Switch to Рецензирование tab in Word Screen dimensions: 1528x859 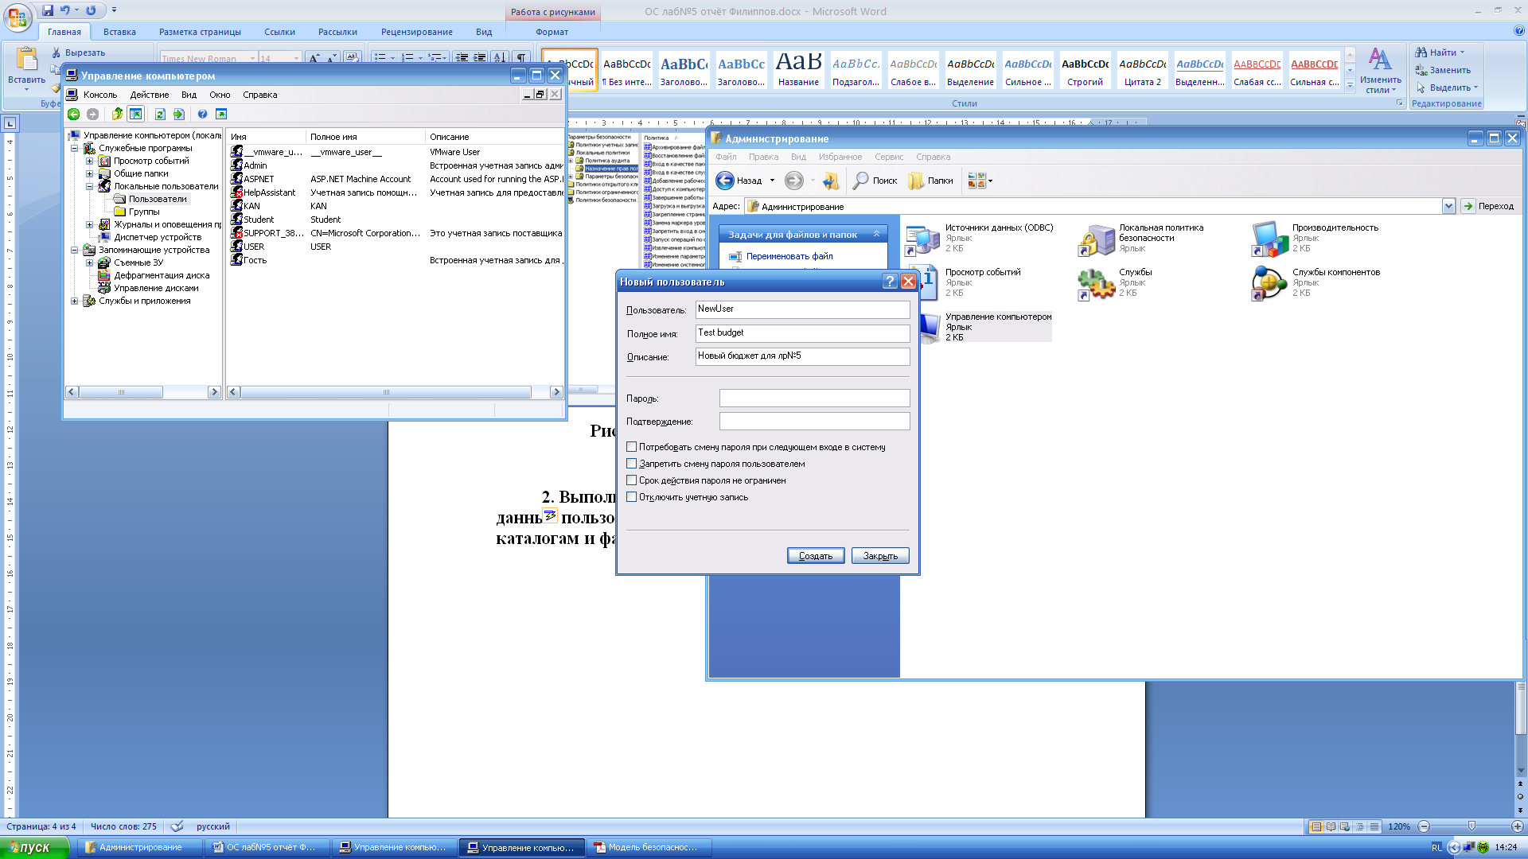point(416,32)
